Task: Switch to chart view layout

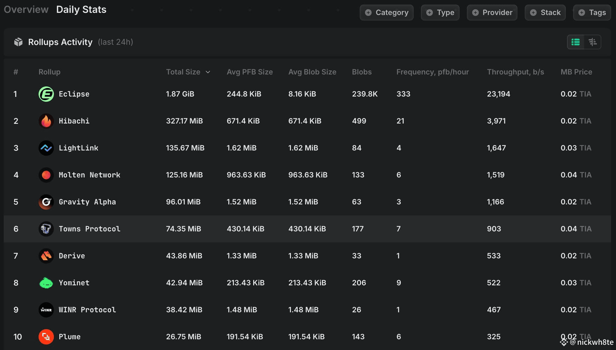Action: (x=593, y=42)
